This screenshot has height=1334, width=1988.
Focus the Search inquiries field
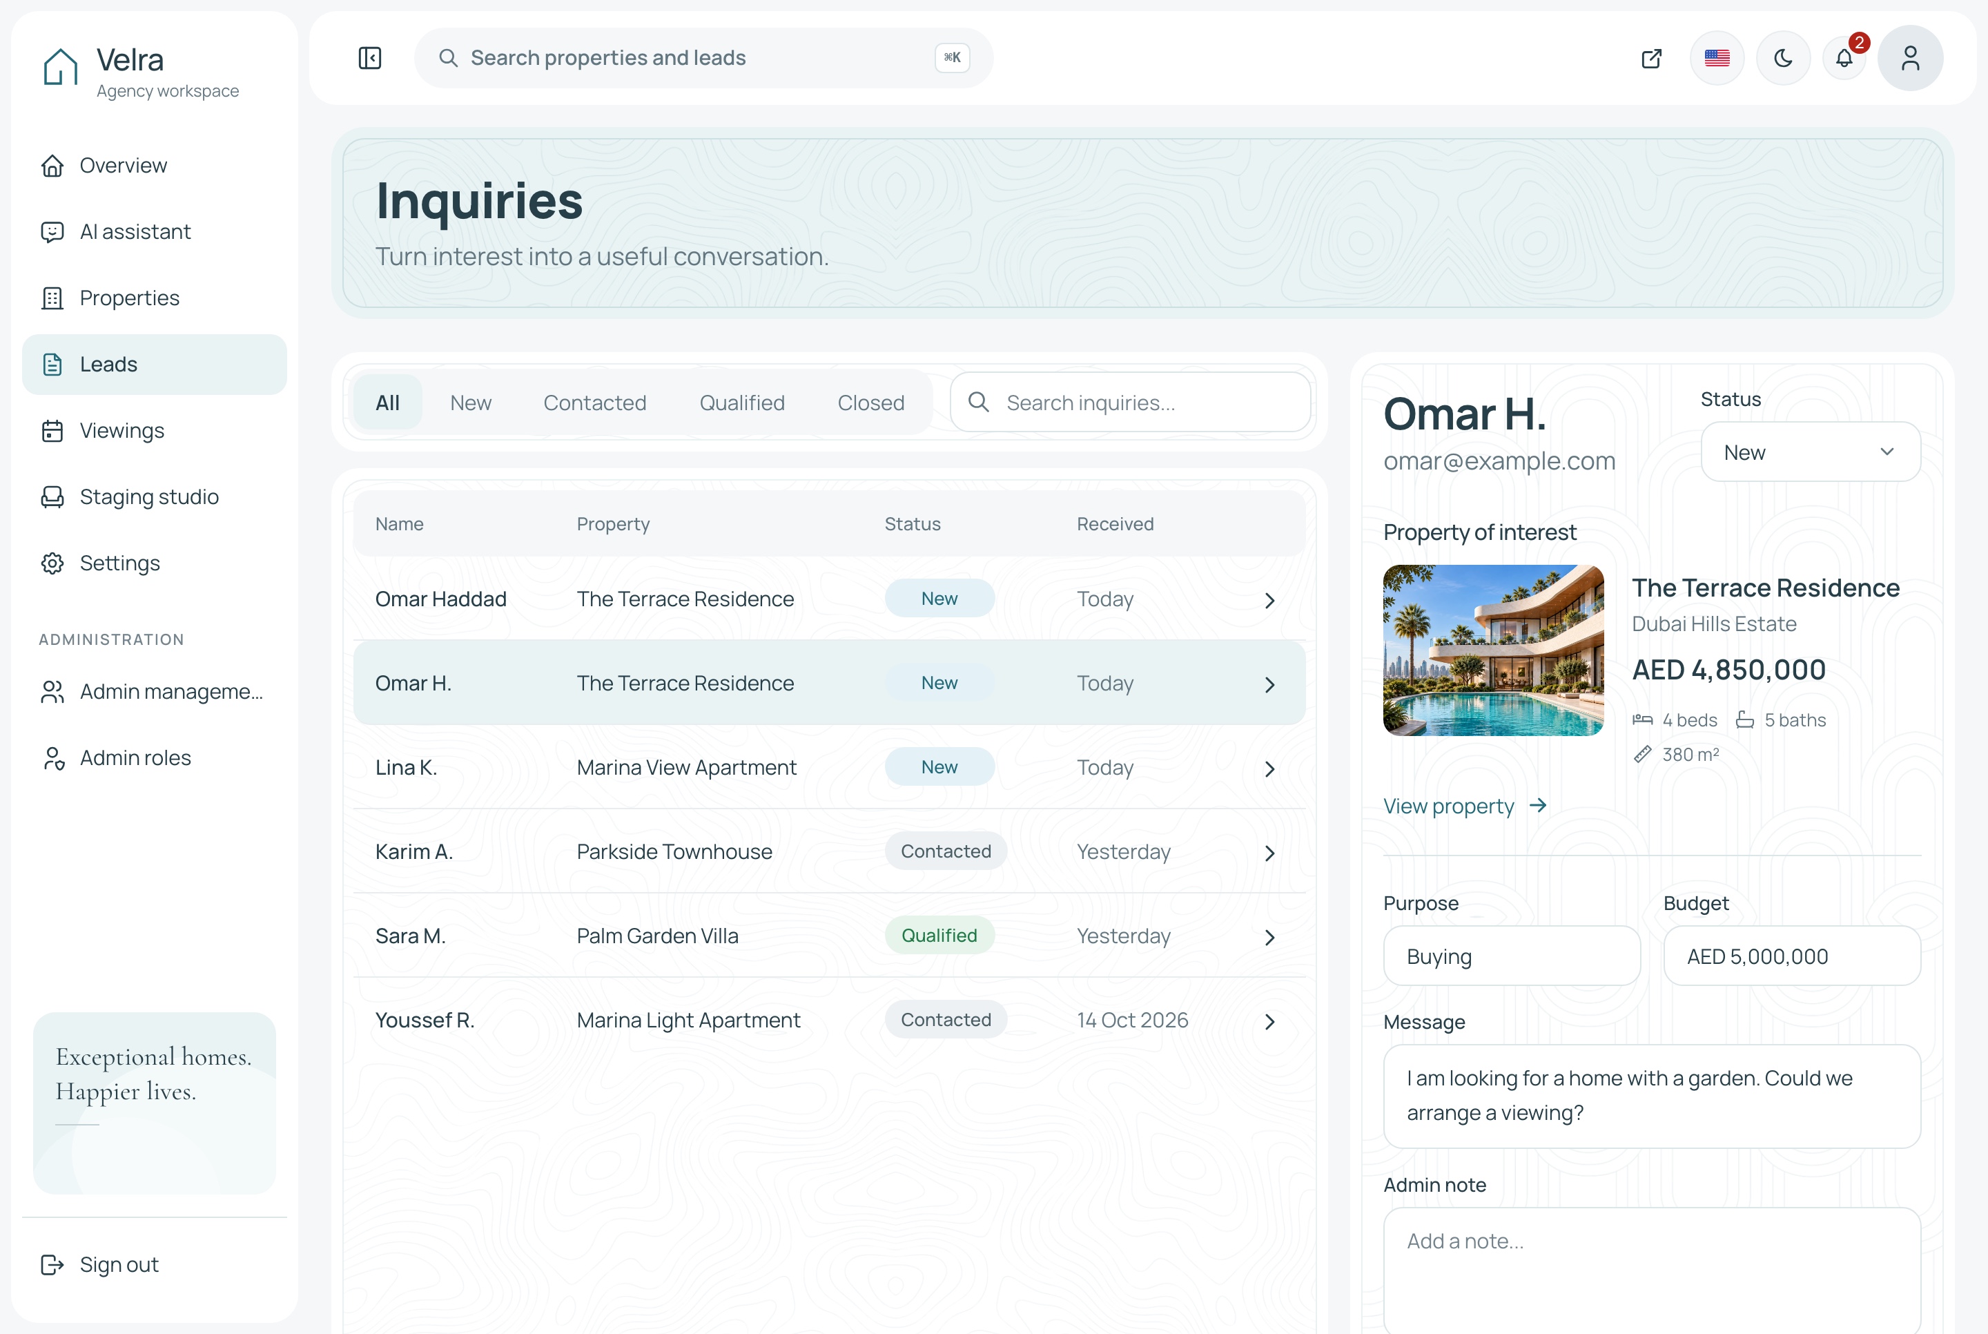1130,403
